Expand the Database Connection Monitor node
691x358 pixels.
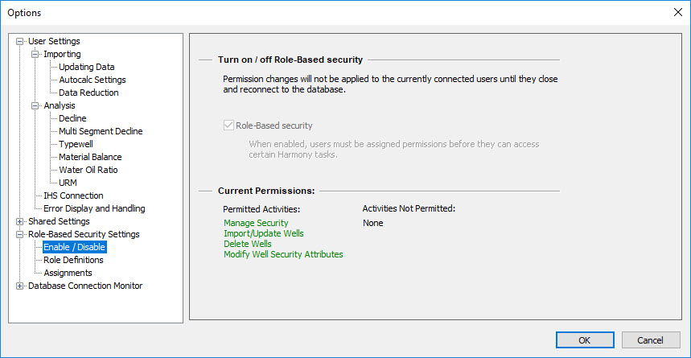coord(20,286)
